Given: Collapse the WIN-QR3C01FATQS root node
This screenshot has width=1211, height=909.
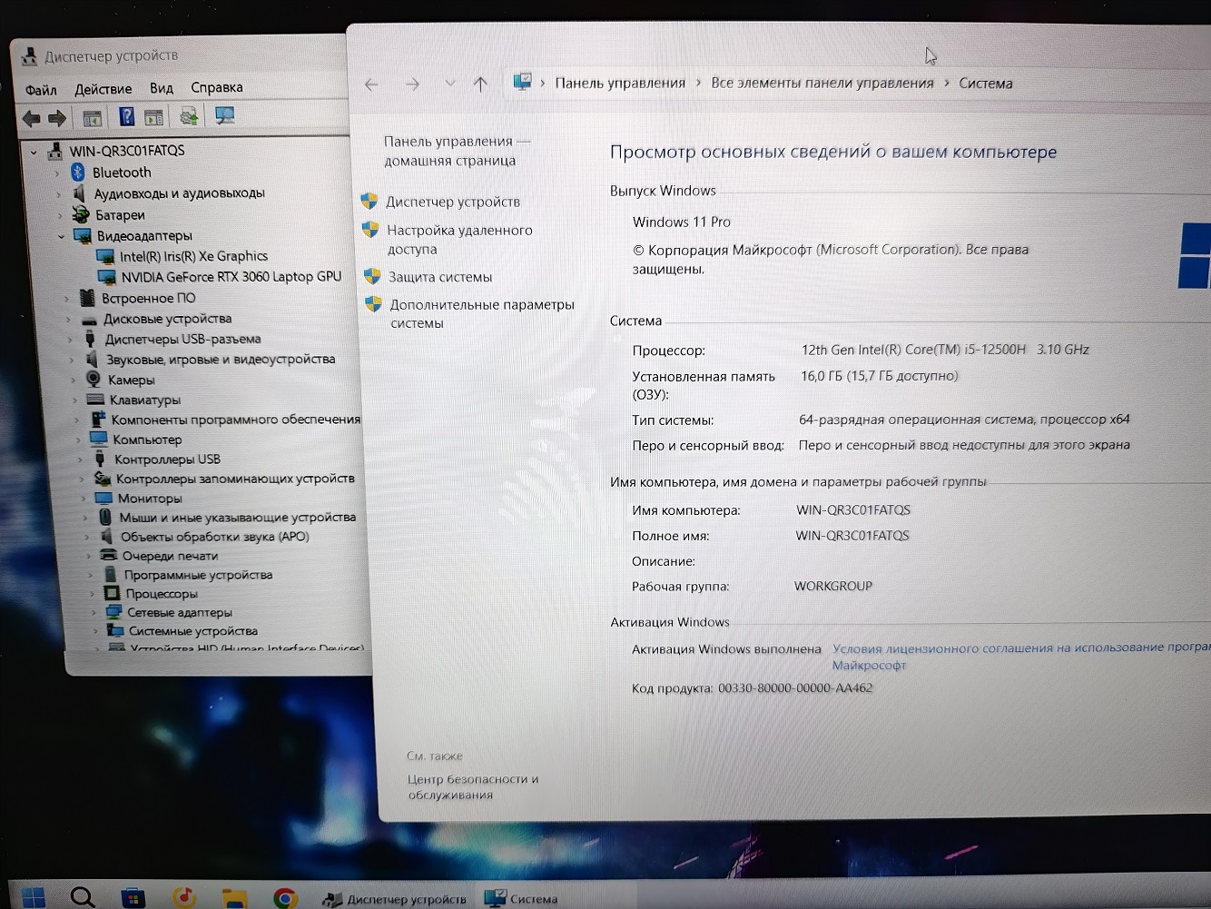Looking at the screenshot, I should click(x=34, y=152).
